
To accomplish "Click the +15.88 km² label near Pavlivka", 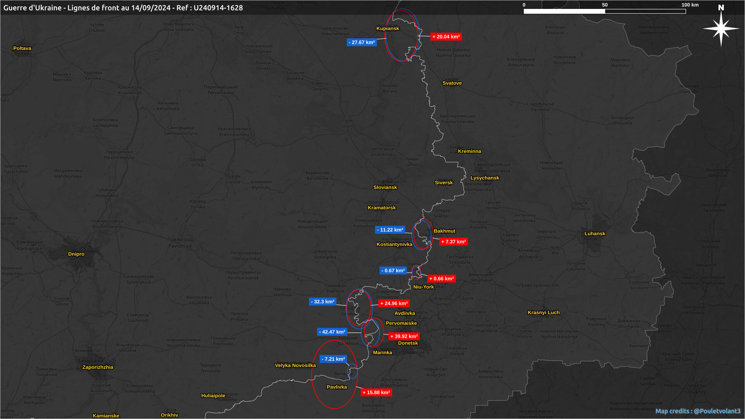I will [x=376, y=393].
